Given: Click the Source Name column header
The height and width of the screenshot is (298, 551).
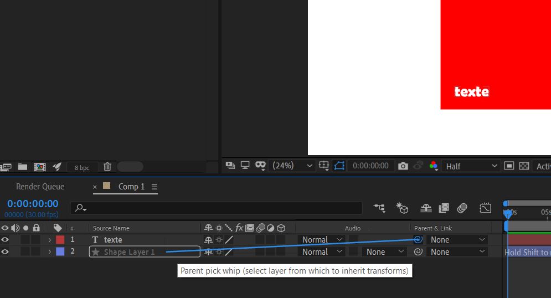Looking at the screenshot, I should [111, 228].
